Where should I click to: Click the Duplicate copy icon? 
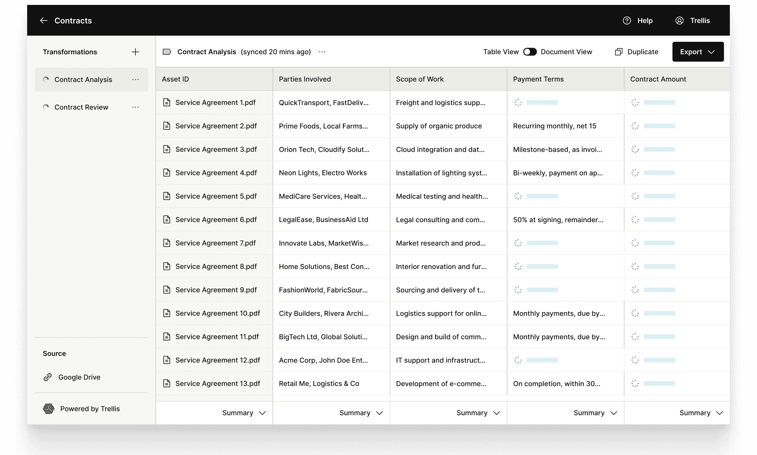pyautogui.click(x=619, y=52)
